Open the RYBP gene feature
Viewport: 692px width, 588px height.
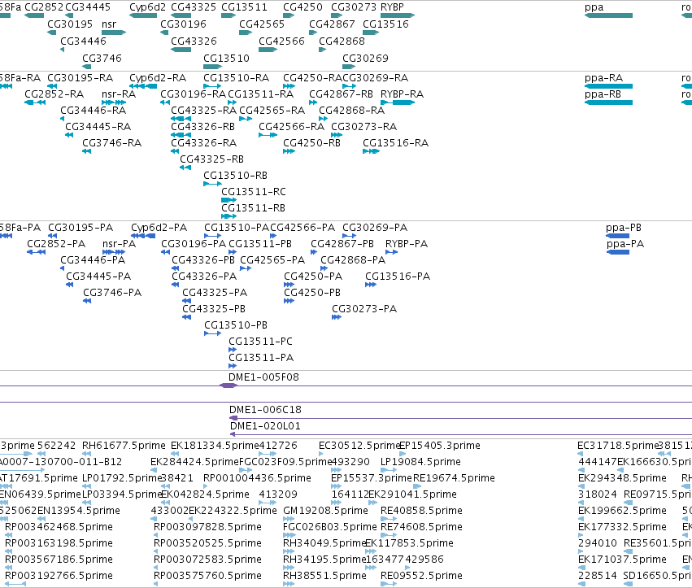point(398,15)
